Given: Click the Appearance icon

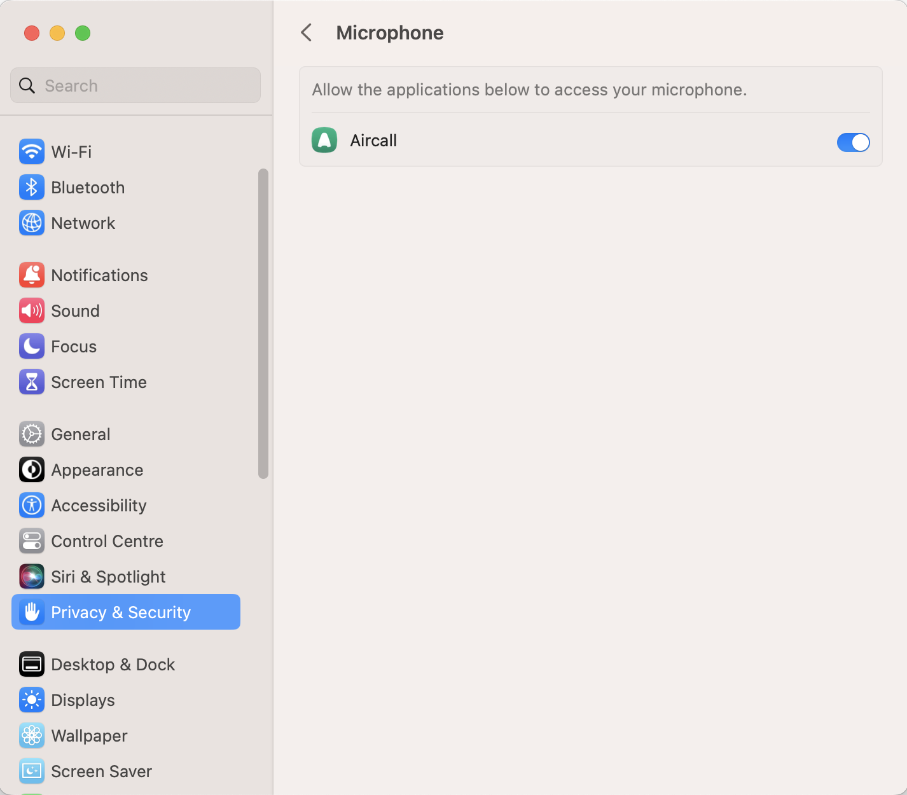Looking at the screenshot, I should (x=32, y=469).
